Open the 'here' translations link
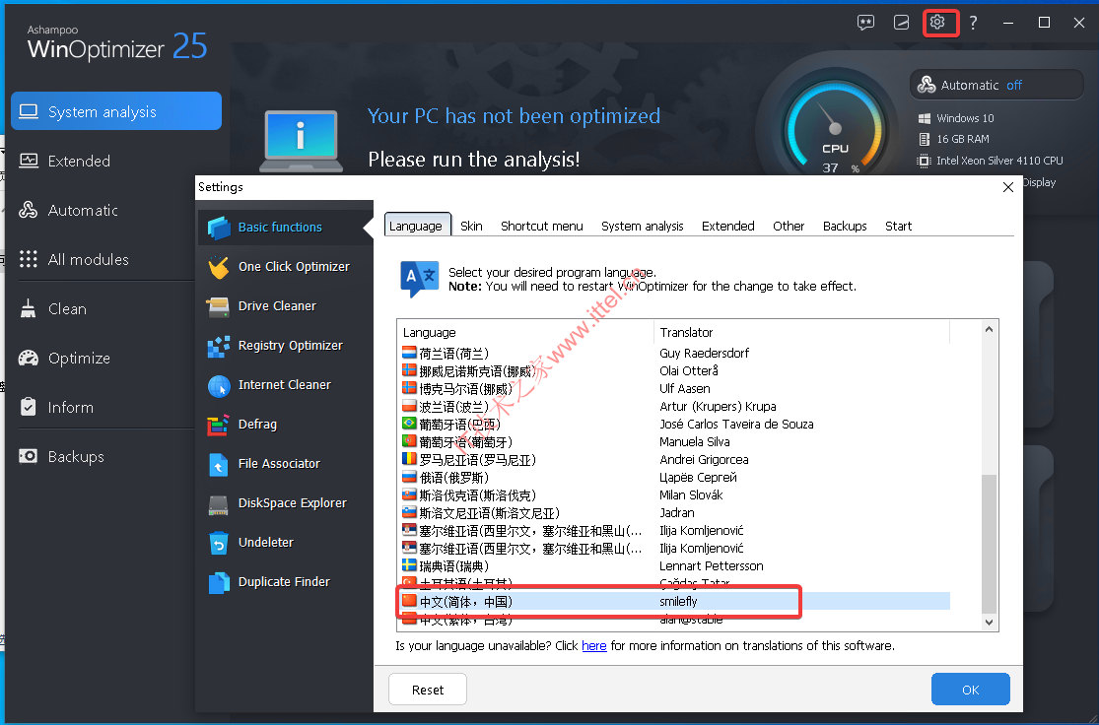Viewport: 1099px width, 725px height. (593, 646)
